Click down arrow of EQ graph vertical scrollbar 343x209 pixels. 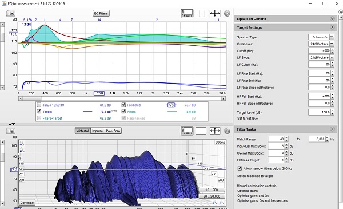[2, 88]
